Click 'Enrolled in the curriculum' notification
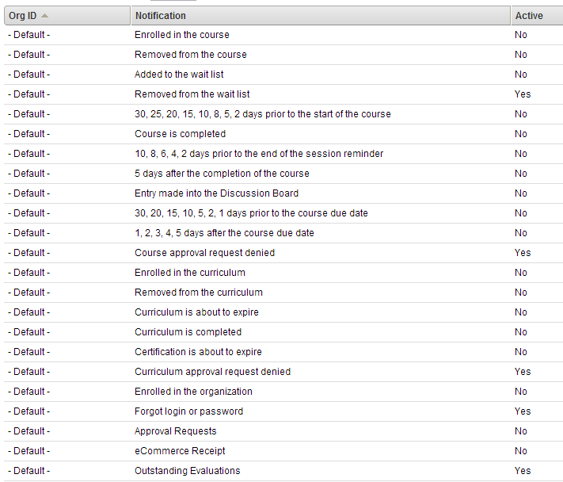Viewport: 563px width, 482px height. click(190, 273)
